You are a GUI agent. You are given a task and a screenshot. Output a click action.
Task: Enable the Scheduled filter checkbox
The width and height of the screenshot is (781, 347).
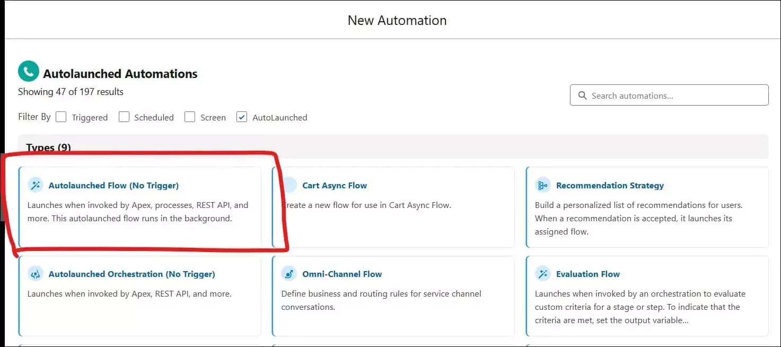click(x=124, y=116)
